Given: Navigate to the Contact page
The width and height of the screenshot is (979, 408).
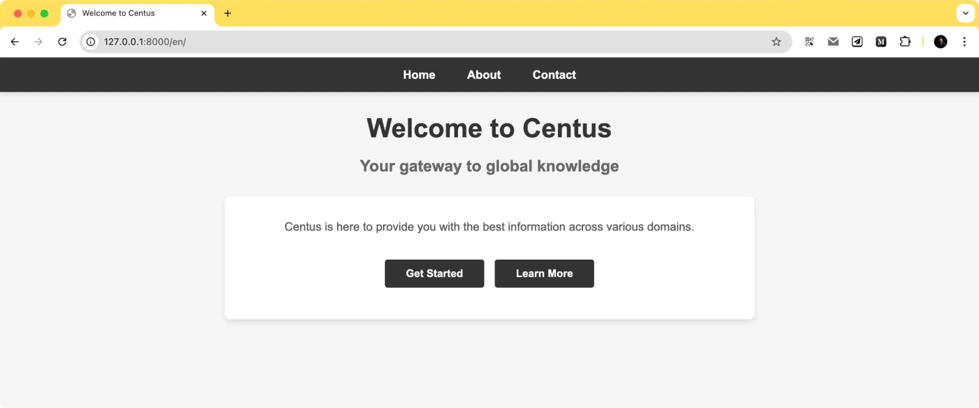Looking at the screenshot, I should click(554, 75).
